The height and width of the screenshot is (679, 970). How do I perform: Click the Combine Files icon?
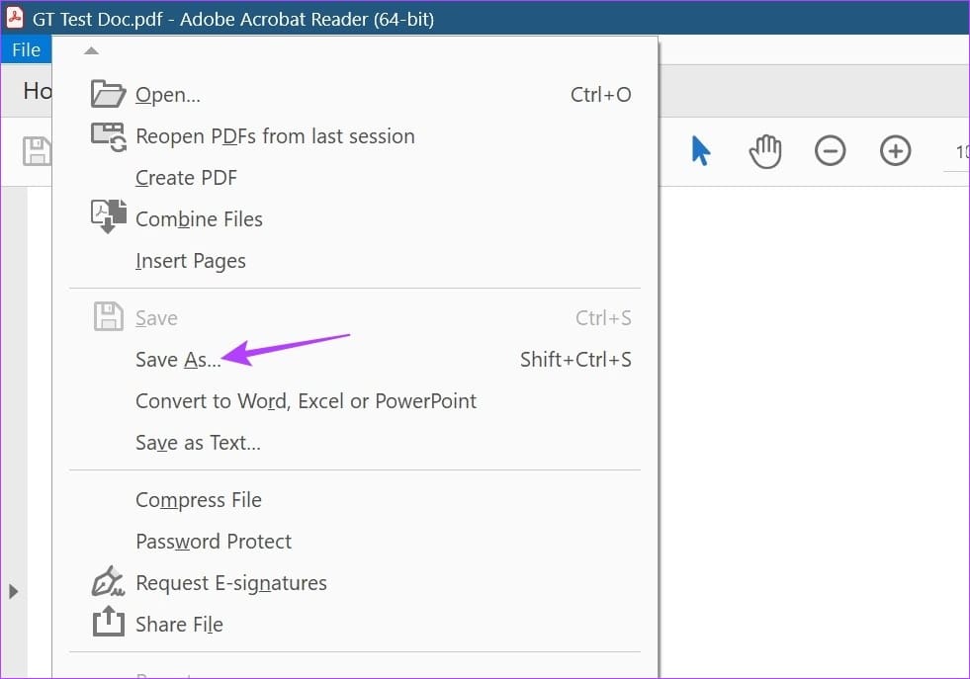pyautogui.click(x=109, y=216)
